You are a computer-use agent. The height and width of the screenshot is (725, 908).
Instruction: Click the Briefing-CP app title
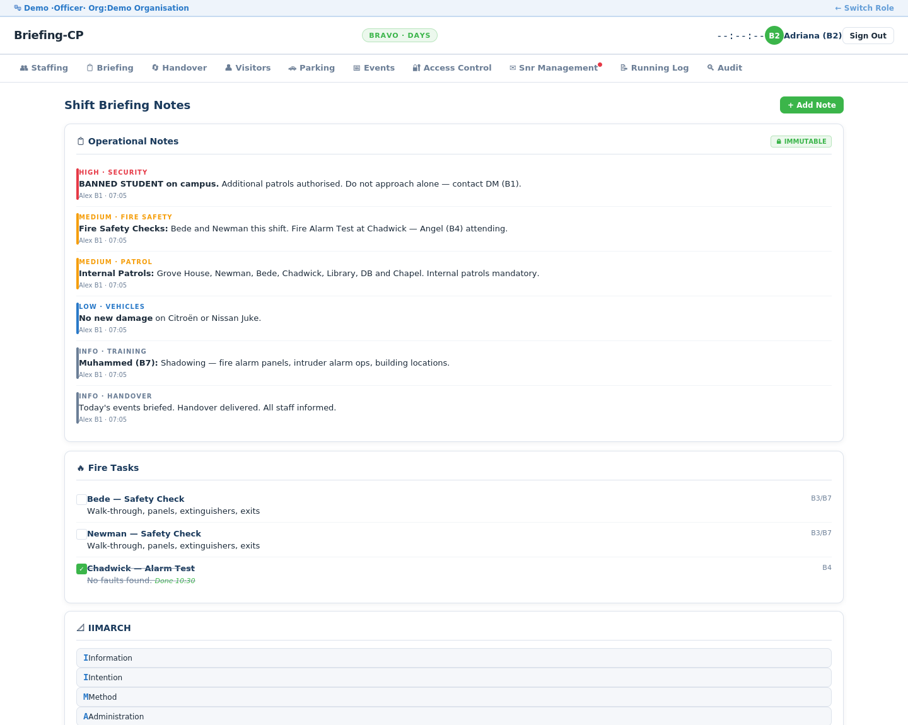(x=49, y=35)
